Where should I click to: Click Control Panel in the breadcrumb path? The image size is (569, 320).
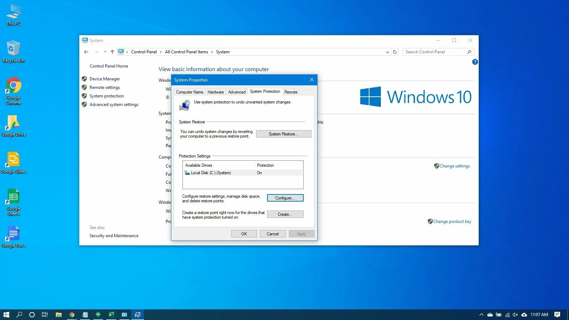[144, 52]
